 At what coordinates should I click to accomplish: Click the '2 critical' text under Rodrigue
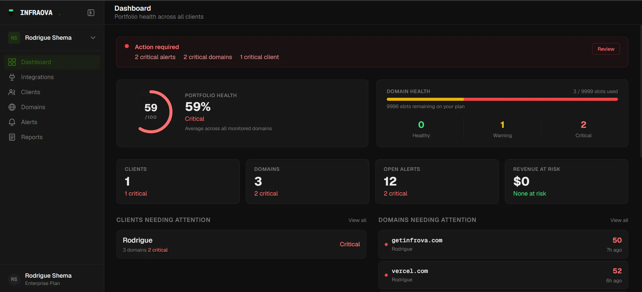(158, 250)
